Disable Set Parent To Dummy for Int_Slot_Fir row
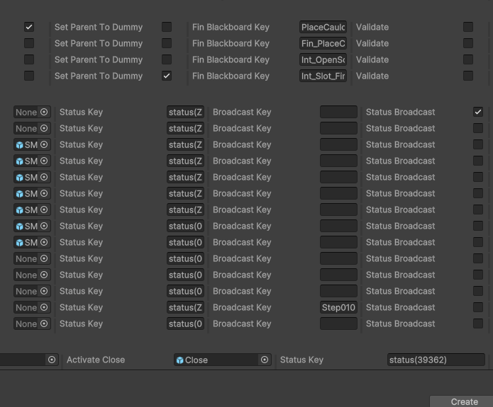 (x=167, y=76)
